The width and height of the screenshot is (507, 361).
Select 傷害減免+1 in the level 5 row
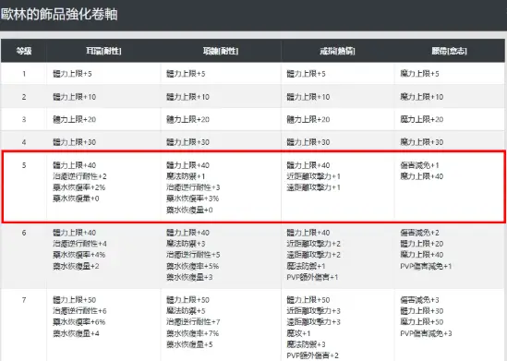point(419,165)
